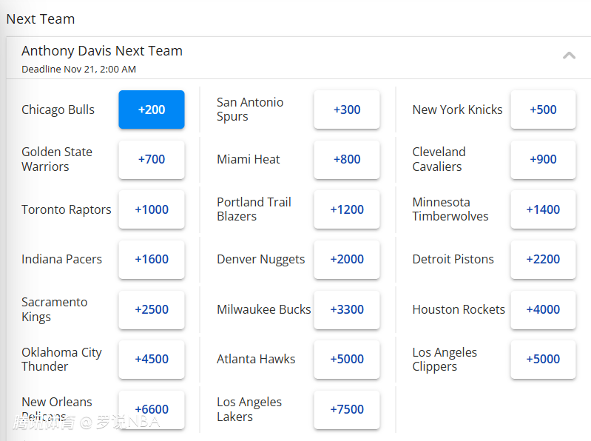This screenshot has height=441, width=591.
Task: Pick Los Angeles Lakers +7500 odds
Action: click(347, 409)
